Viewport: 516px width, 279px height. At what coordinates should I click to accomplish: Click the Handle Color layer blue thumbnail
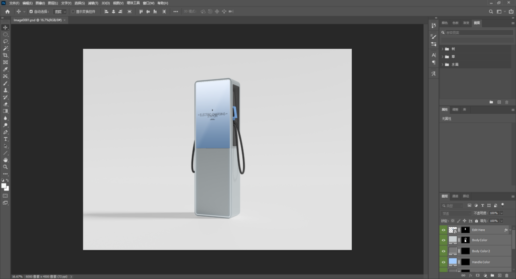click(453, 262)
